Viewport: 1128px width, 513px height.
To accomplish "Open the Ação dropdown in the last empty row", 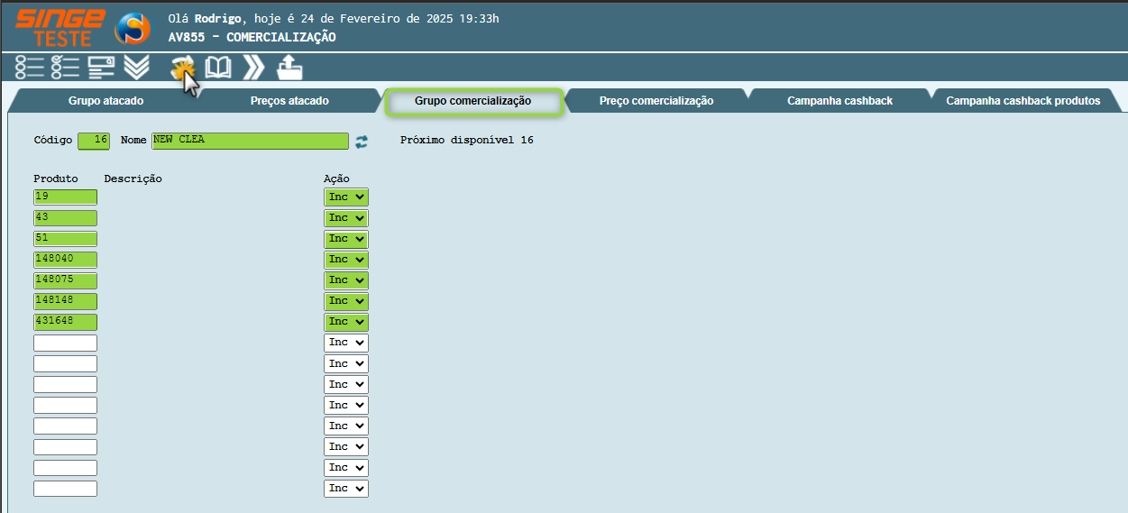I will point(346,489).
